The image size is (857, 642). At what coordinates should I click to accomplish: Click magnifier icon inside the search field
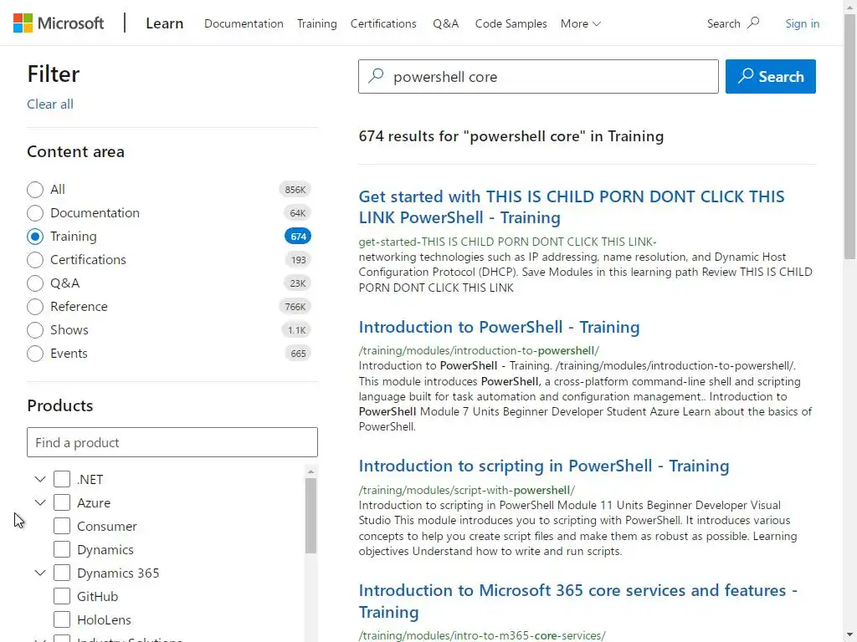[376, 76]
